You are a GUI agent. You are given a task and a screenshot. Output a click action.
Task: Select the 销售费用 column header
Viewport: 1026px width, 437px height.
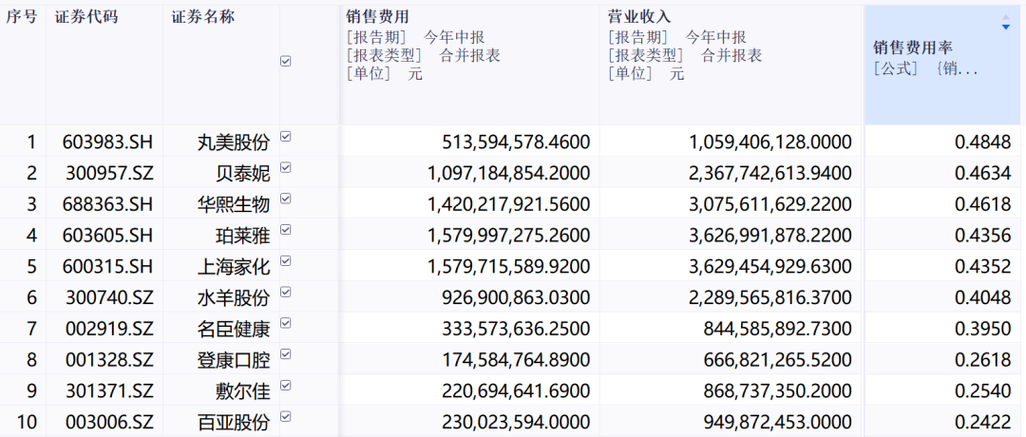point(469,66)
